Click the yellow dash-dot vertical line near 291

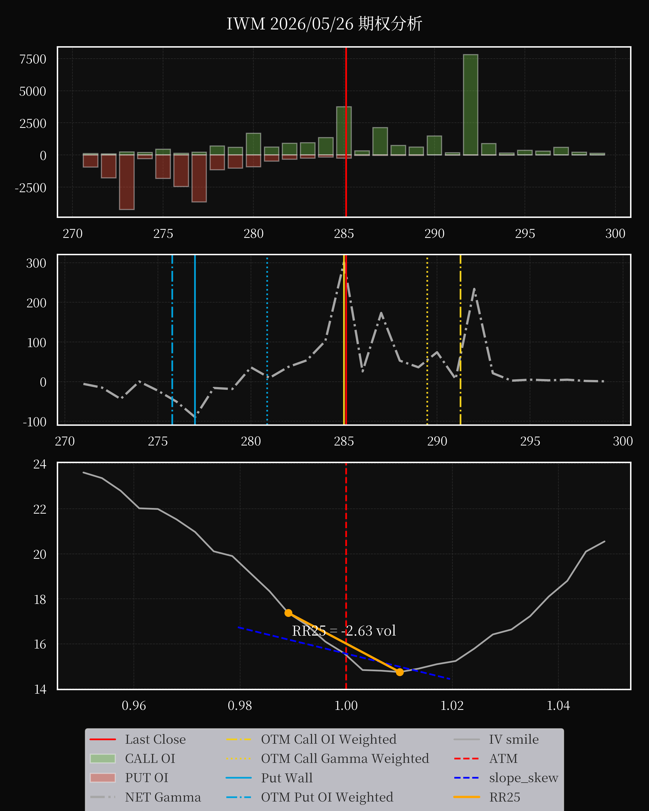pos(461,340)
